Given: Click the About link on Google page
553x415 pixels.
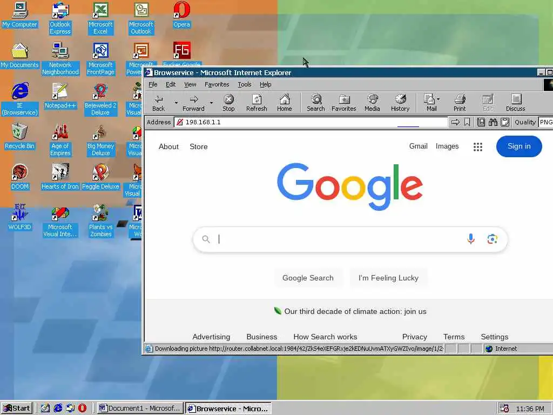Looking at the screenshot, I should point(168,146).
